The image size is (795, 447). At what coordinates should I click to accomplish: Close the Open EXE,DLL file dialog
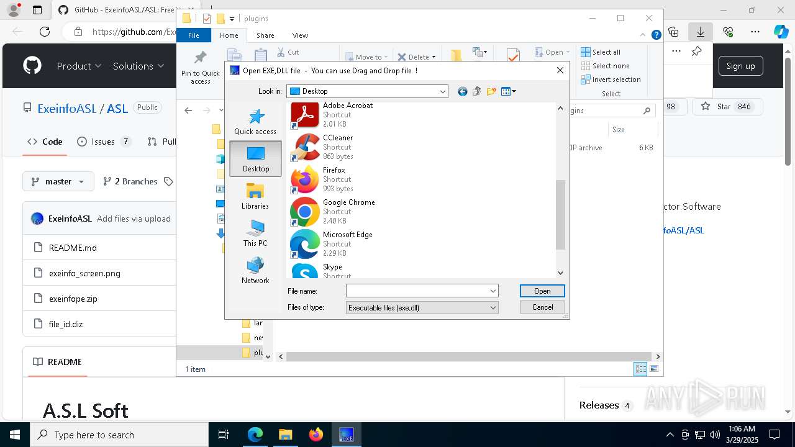tap(560, 70)
